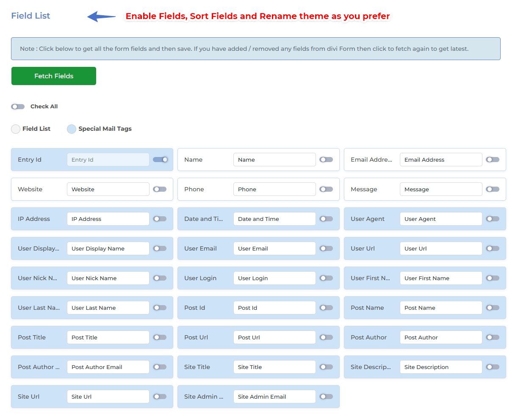Enable the Check All toggle
518x416 pixels.
click(x=18, y=107)
